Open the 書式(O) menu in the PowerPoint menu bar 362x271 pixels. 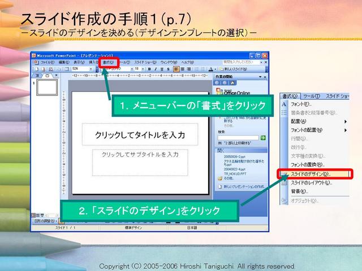pos(108,62)
